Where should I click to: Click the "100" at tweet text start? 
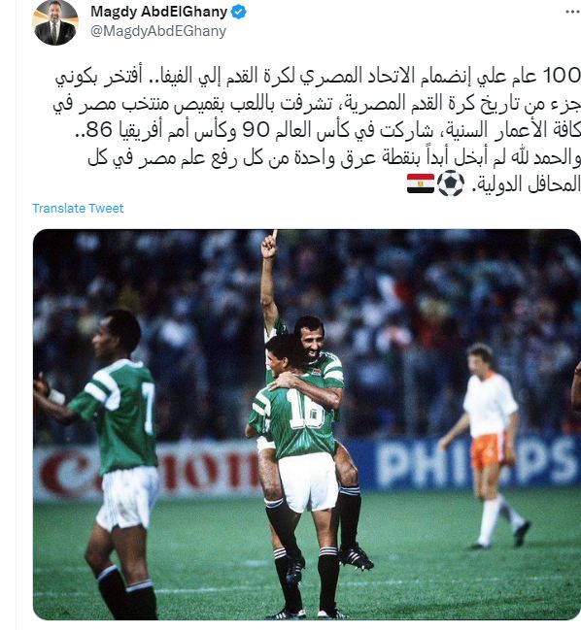coord(562,75)
